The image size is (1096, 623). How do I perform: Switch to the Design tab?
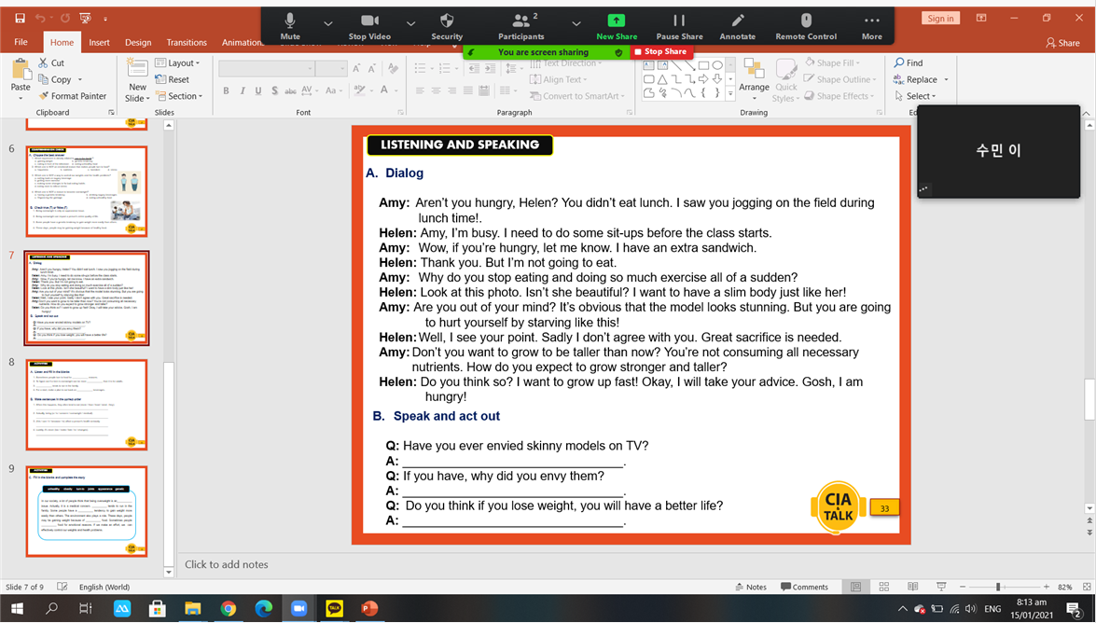(x=138, y=43)
